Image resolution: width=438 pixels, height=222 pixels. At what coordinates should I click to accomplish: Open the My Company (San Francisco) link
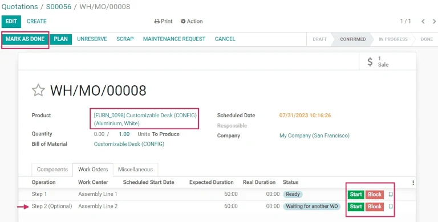click(x=315, y=136)
